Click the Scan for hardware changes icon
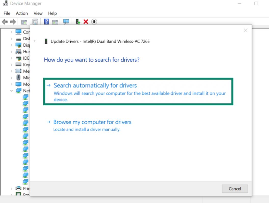Screen dimensions: 269x203 click(x=66, y=22)
